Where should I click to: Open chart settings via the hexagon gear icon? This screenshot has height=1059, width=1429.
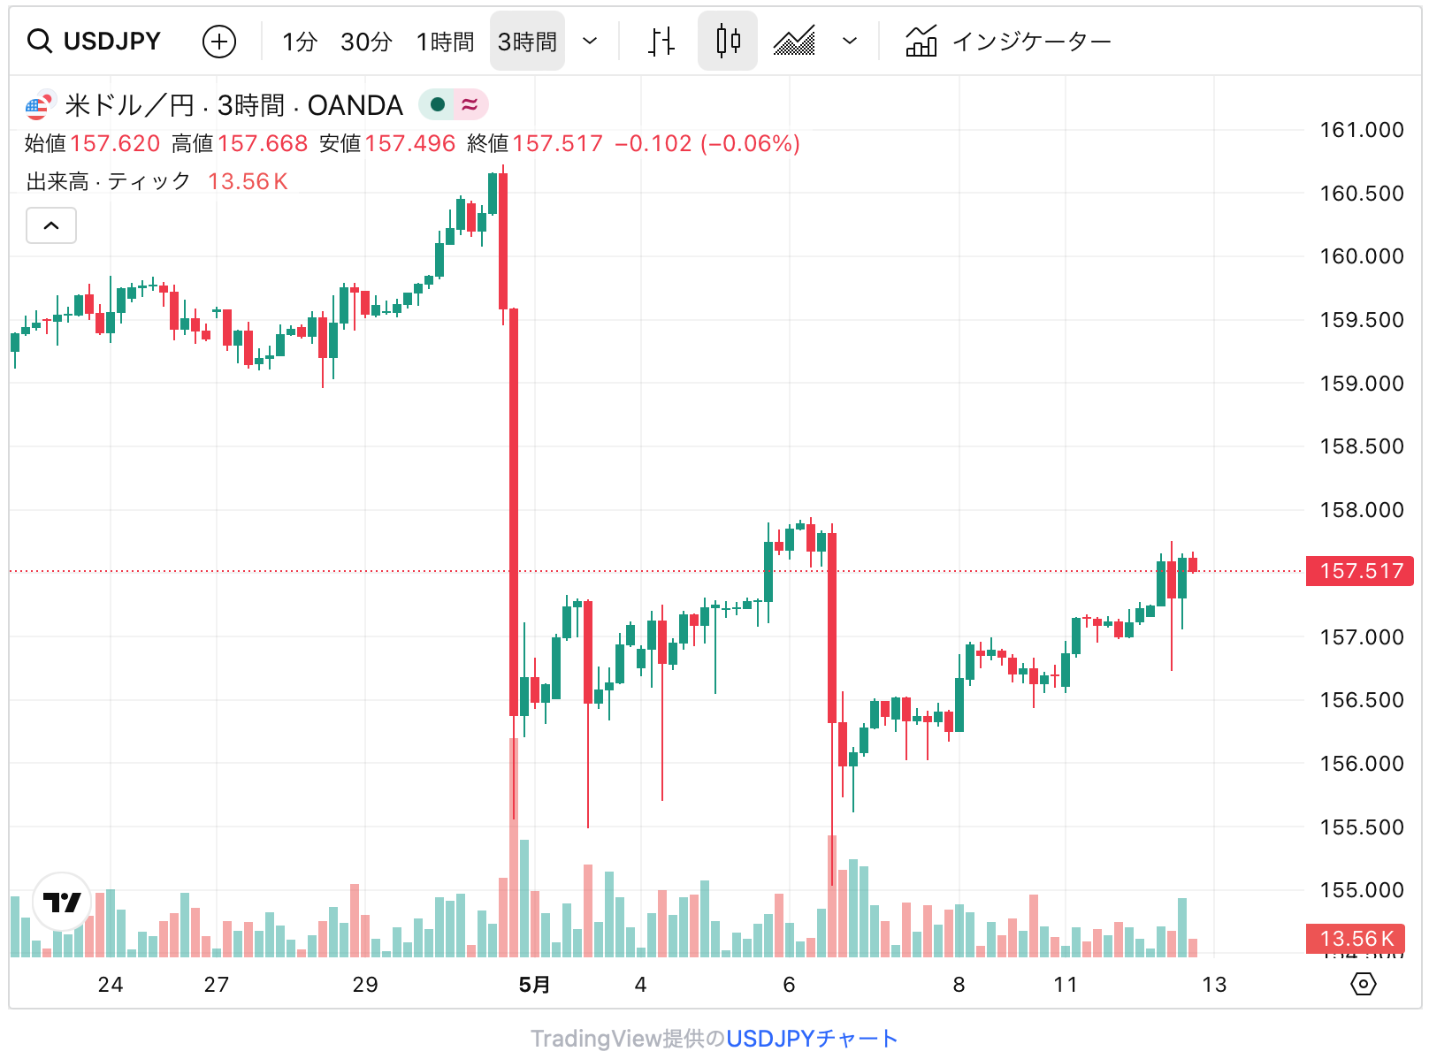click(x=1364, y=983)
